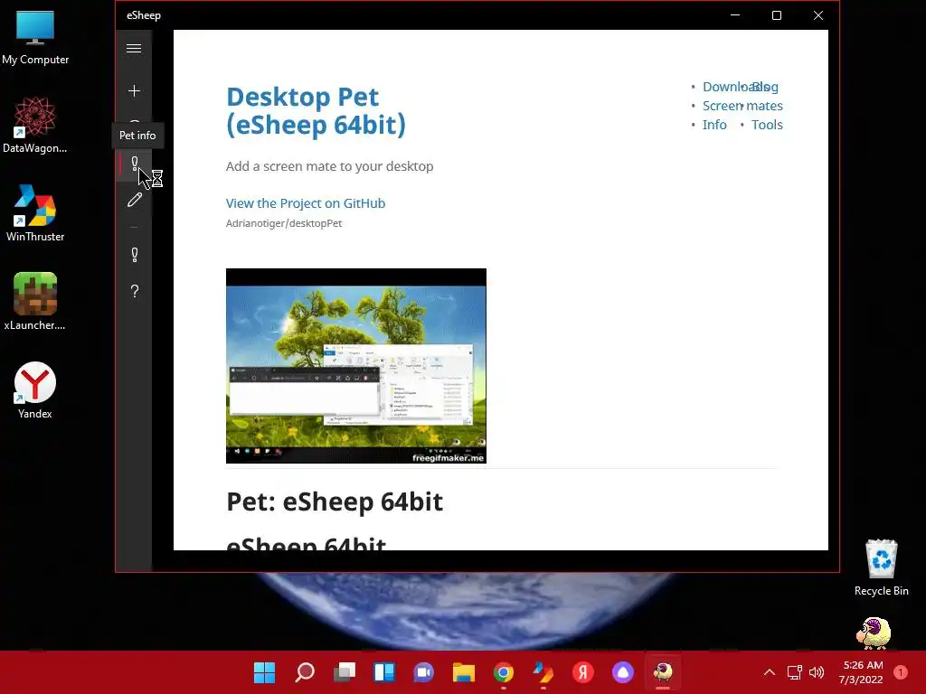Viewport: 926px width, 694px height.
Task: Open the notification badge in tray
Action: pyautogui.click(x=901, y=672)
